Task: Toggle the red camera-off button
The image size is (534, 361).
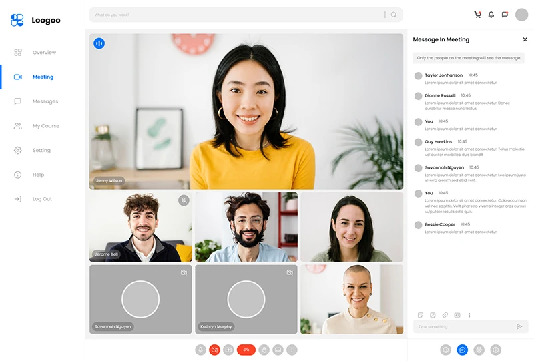Action: [214, 350]
